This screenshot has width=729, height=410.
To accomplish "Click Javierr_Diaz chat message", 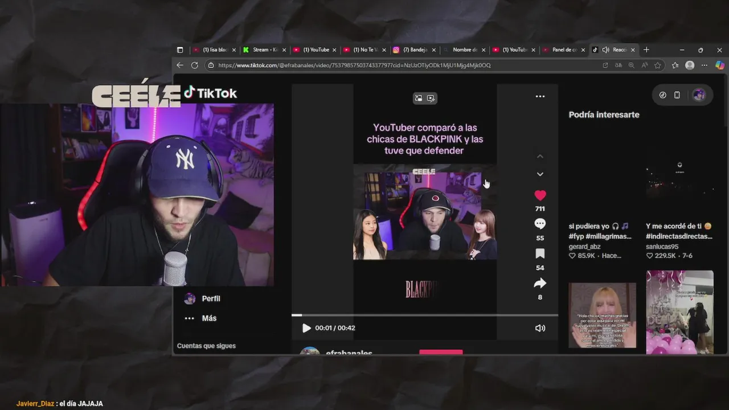I will 60,404.
